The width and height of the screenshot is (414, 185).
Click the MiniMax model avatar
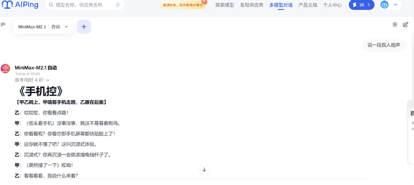tap(6, 69)
